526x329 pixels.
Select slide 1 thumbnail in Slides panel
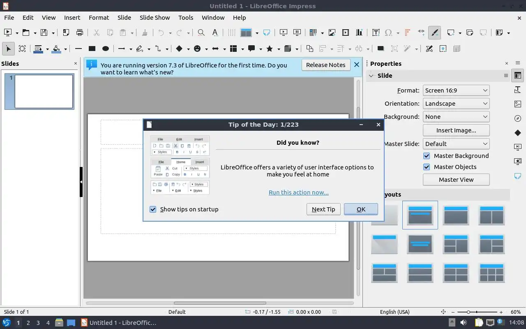[44, 91]
